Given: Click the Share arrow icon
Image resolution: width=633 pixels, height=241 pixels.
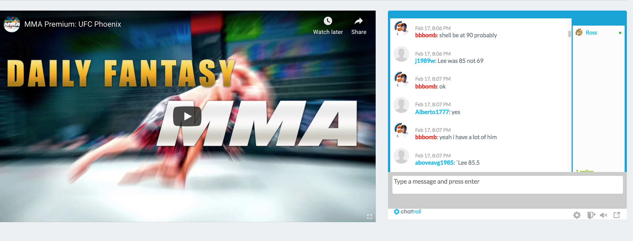Looking at the screenshot, I should (359, 21).
